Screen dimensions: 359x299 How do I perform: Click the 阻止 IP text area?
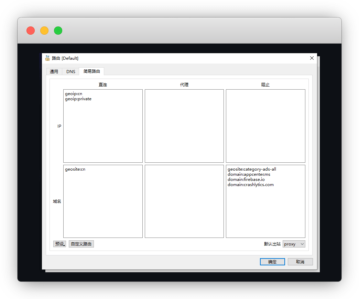[x=265, y=126]
